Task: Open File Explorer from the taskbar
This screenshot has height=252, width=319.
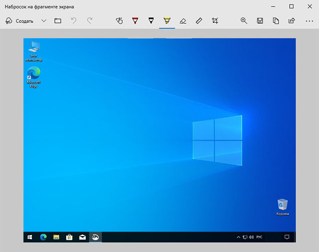Action: (x=56, y=237)
